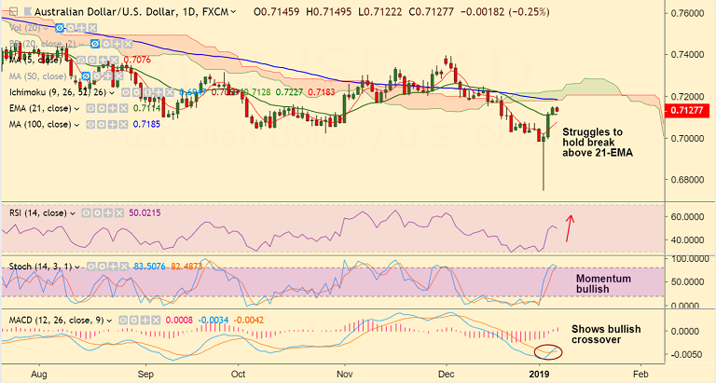Hide RSI line with eye icon
This screenshot has height=383, width=716.
click(x=86, y=212)
